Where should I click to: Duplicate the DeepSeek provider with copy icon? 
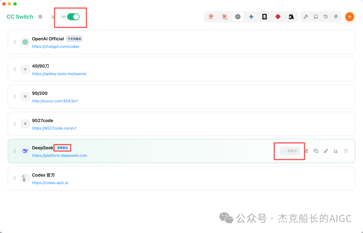(x=316, y=151)
